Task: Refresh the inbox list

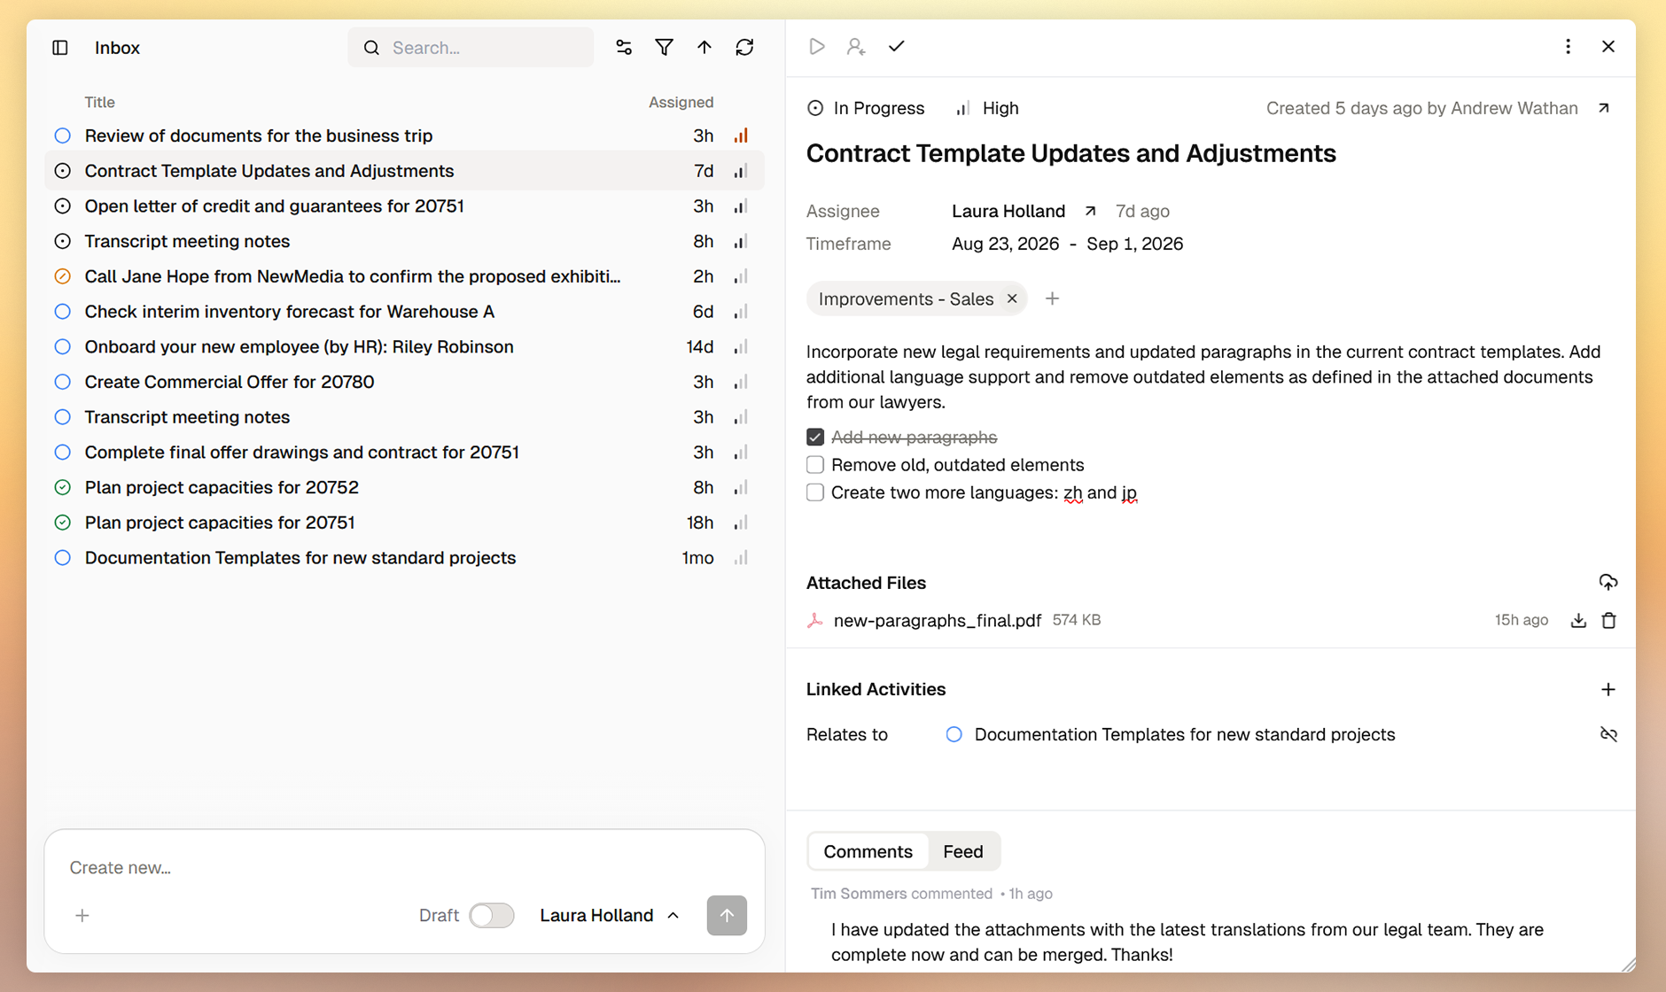Action: 744,48
